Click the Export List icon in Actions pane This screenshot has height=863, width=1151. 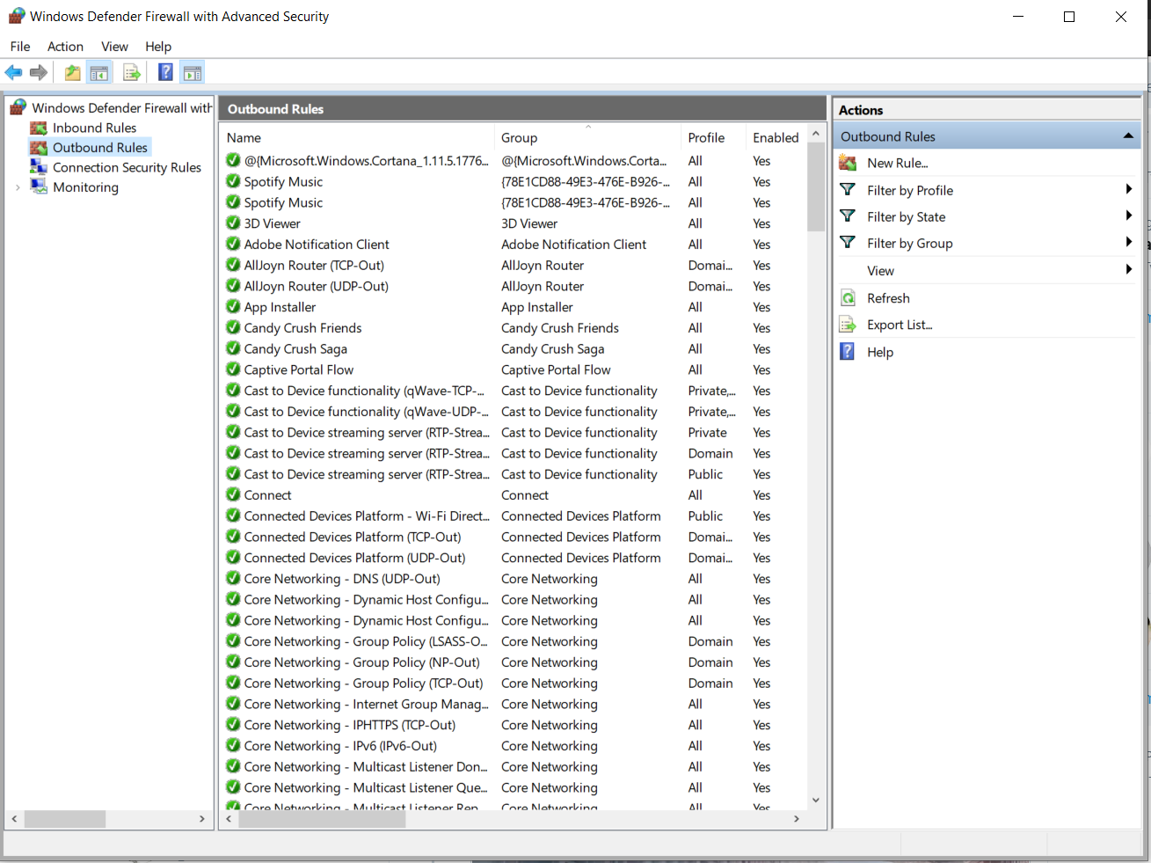(x=848, y=325)
